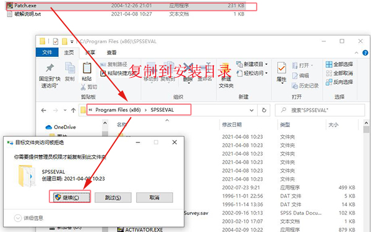Viewport: 371px width, 232px height.
Task: Click Program Files (x86) in address bar
Action: point(118,110)
